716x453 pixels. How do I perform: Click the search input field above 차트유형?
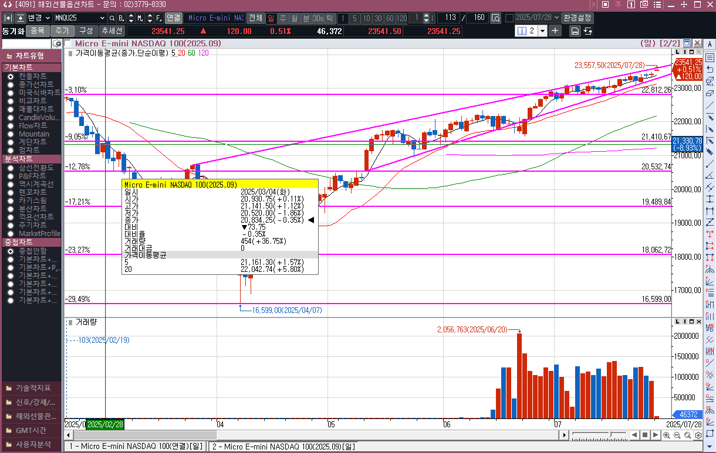[x=26, y=43]
